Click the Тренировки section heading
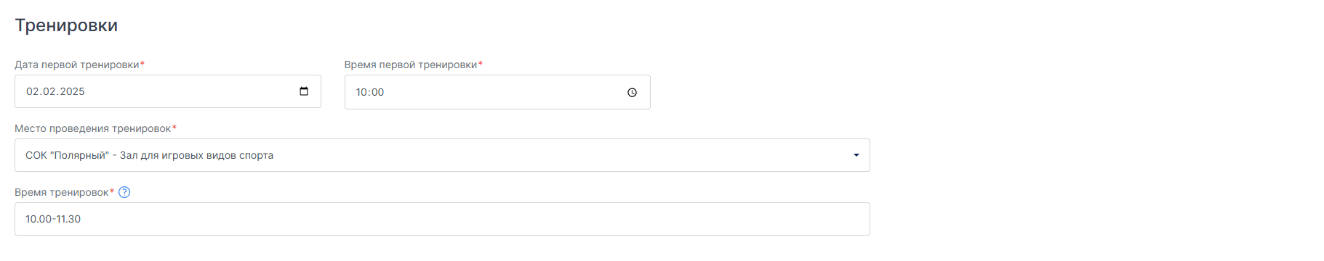 (x=66, y=25)
